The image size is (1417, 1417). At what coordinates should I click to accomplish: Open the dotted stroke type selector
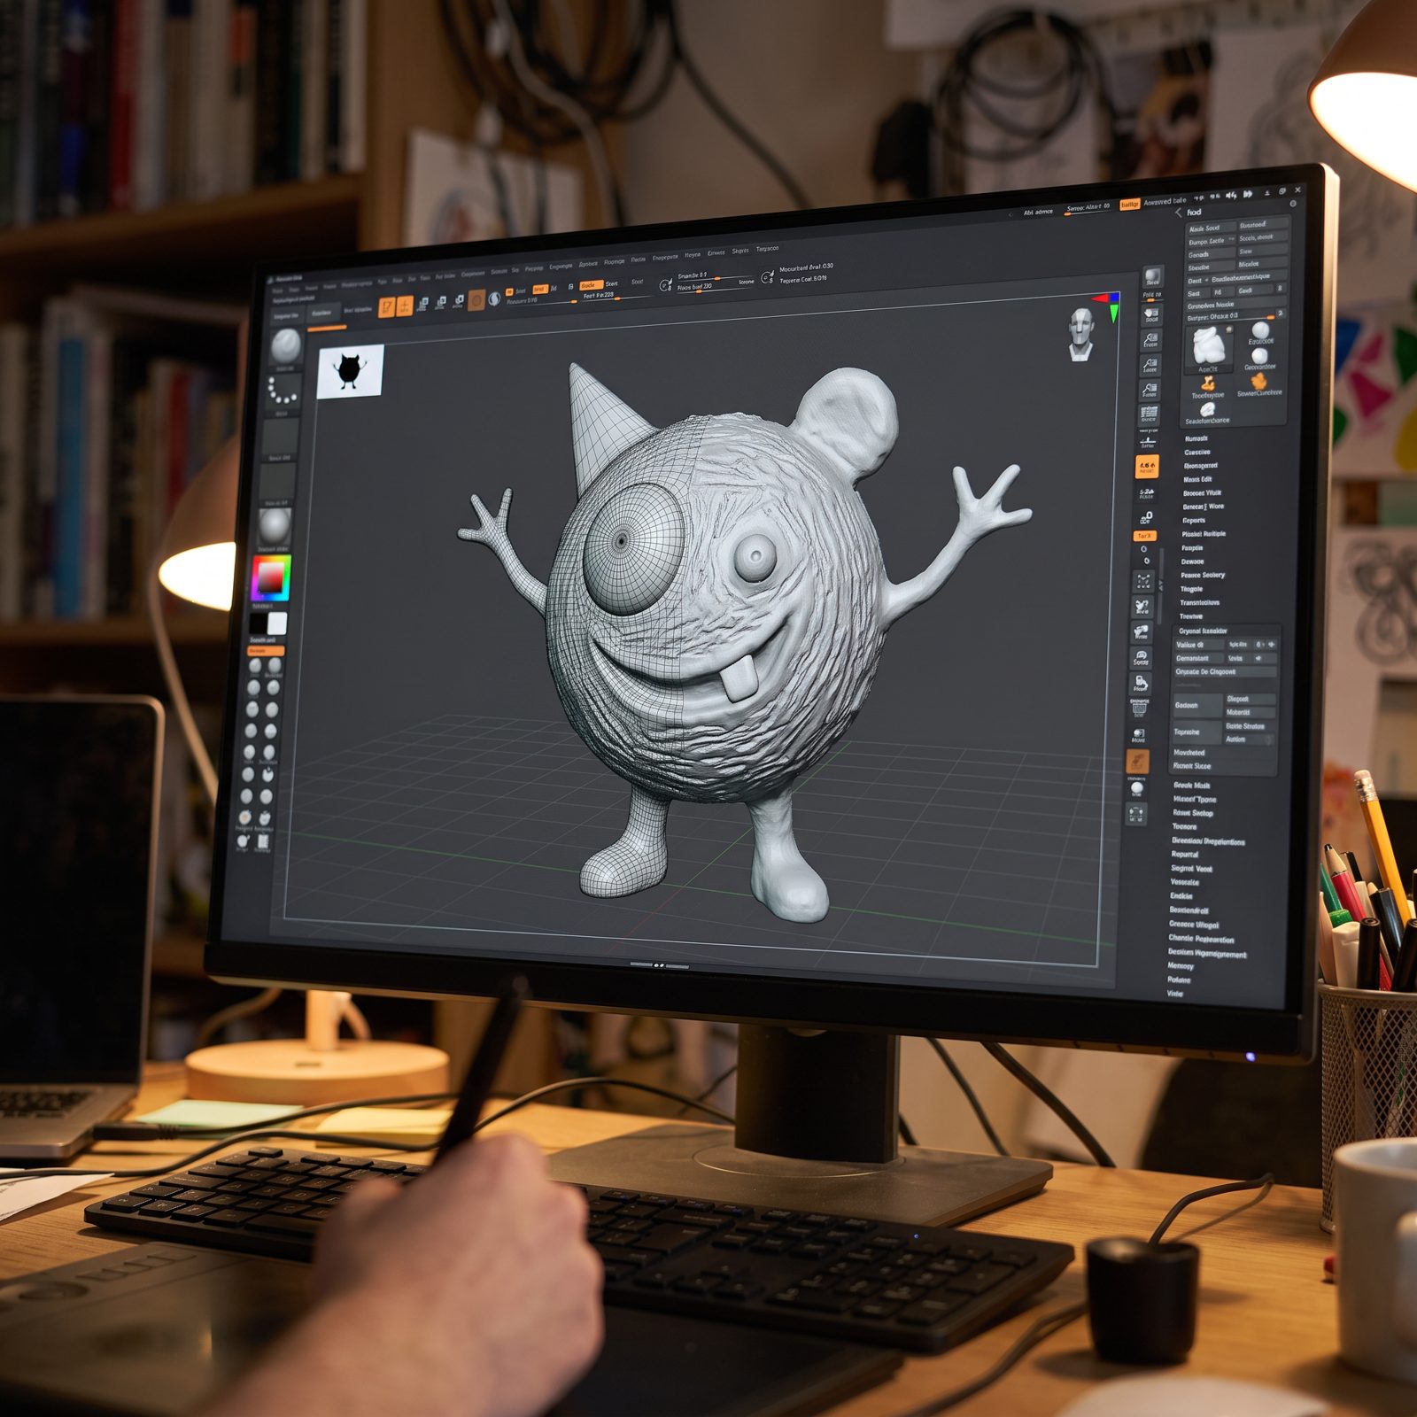pos(283,391)
